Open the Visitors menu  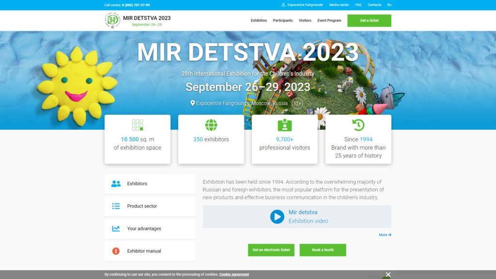305,20
